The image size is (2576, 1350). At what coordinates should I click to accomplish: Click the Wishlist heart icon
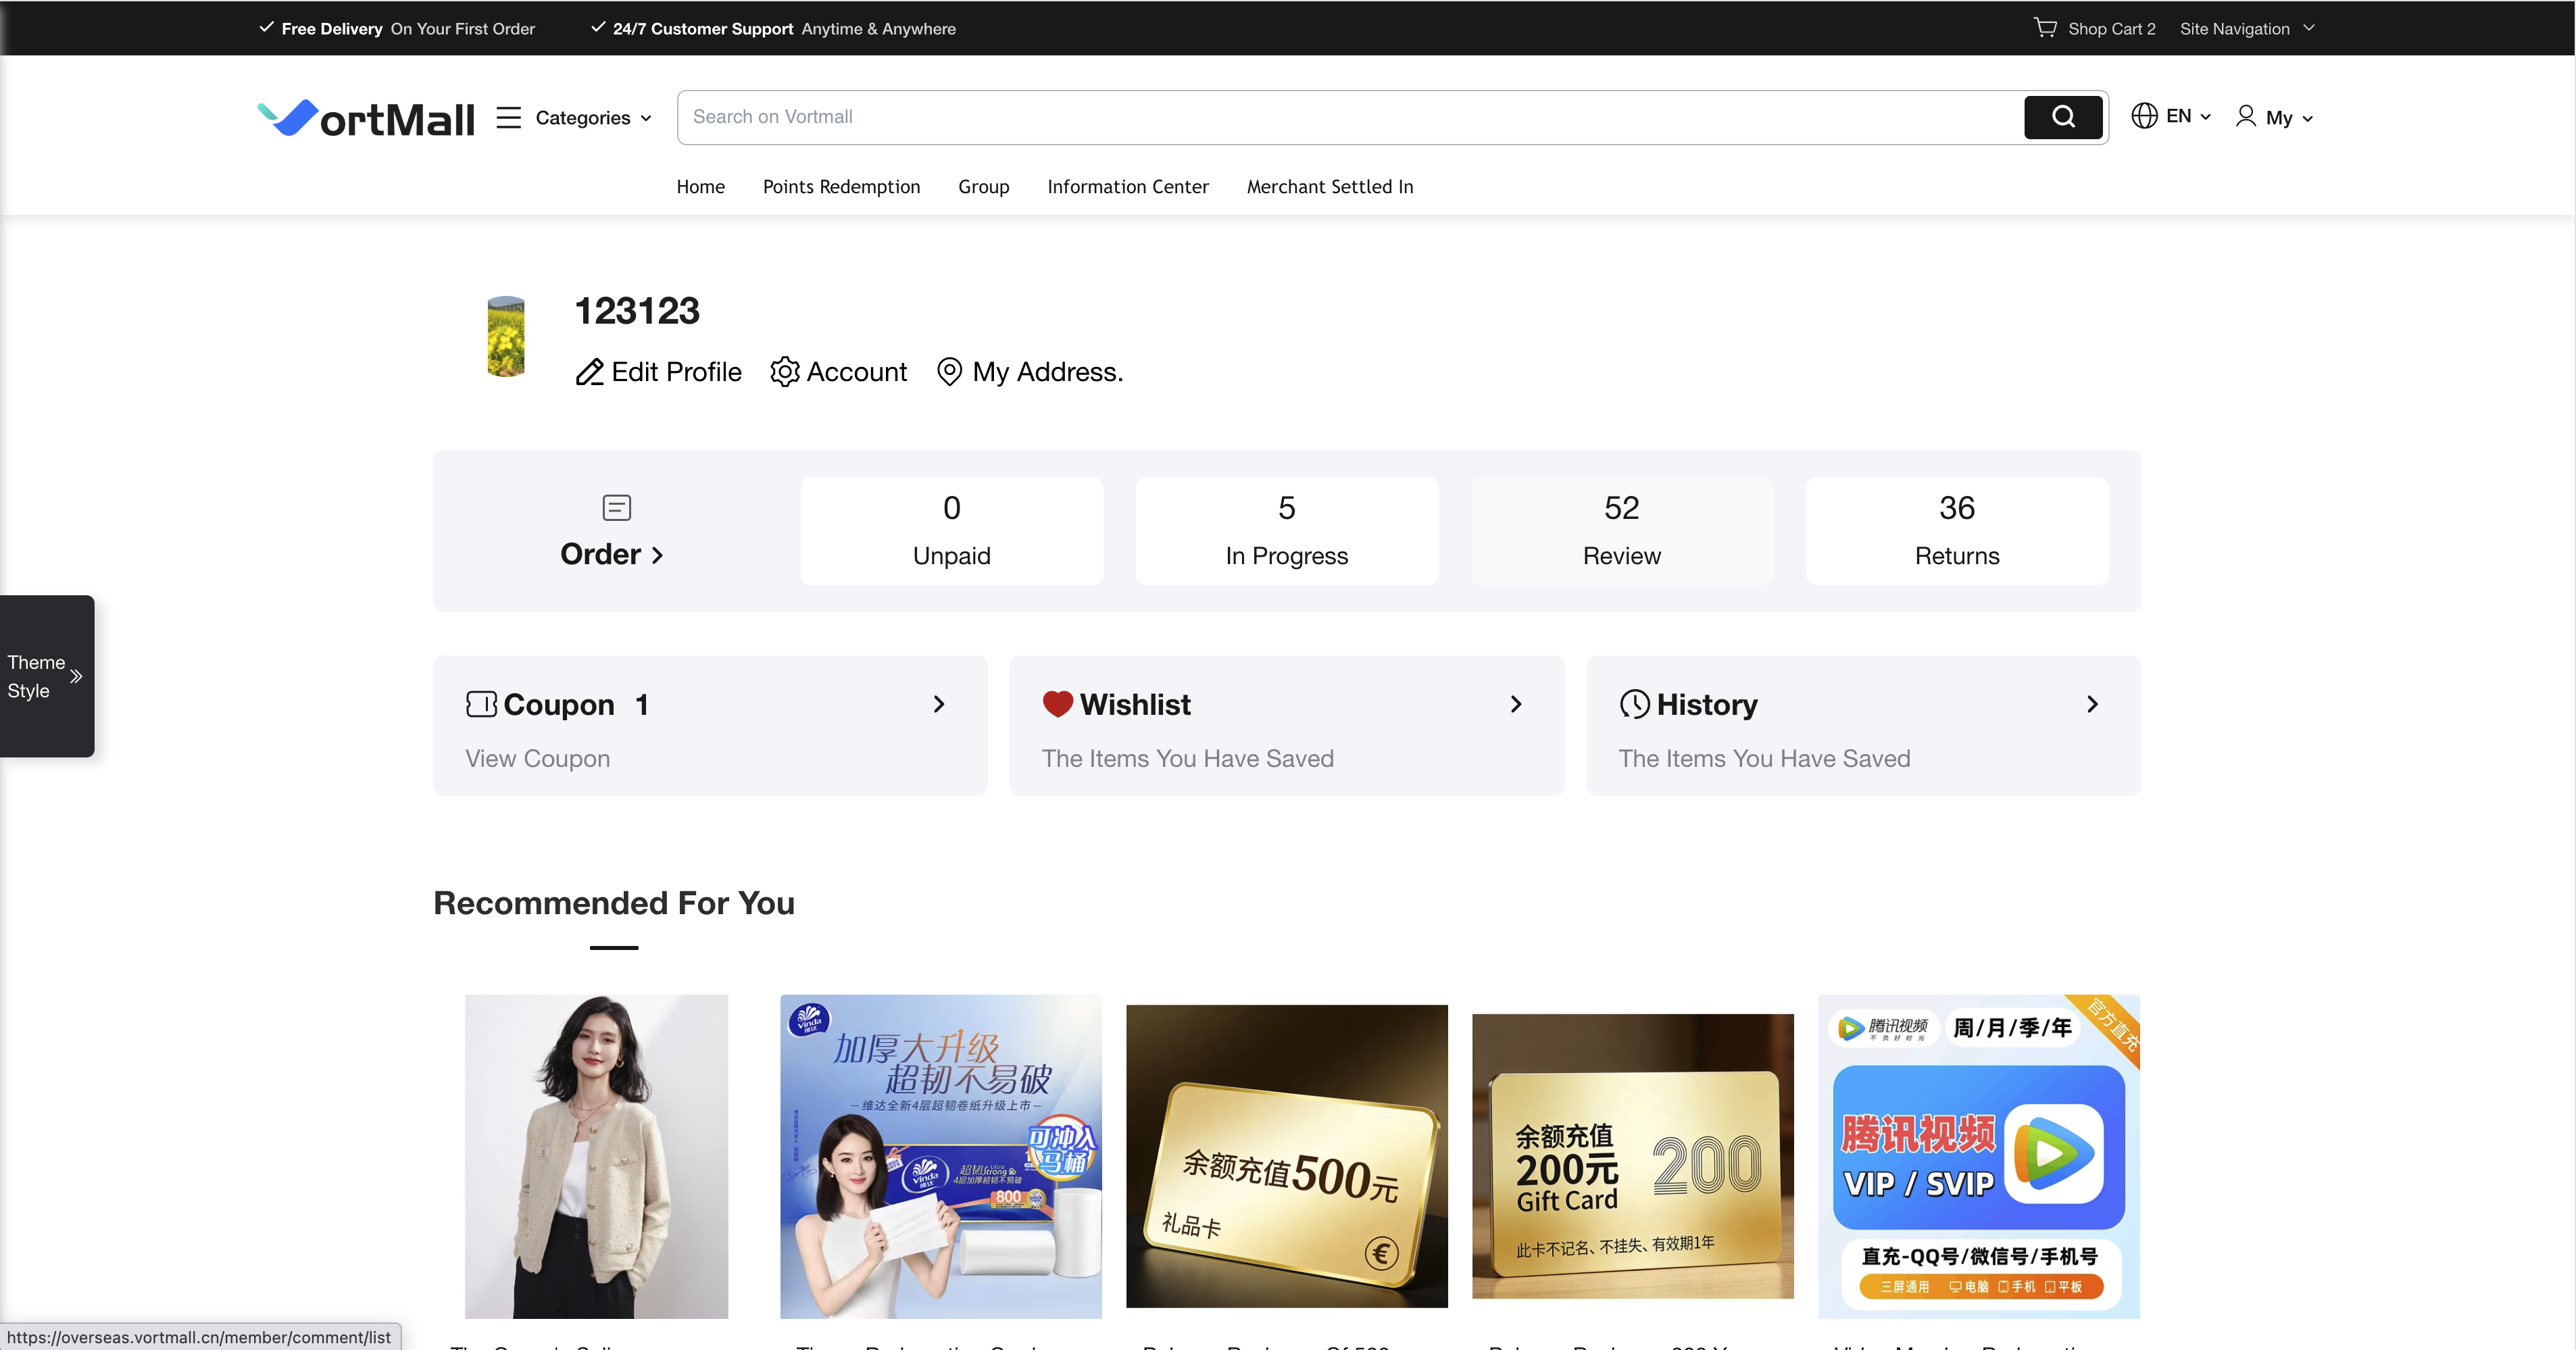pos(1057,704)
